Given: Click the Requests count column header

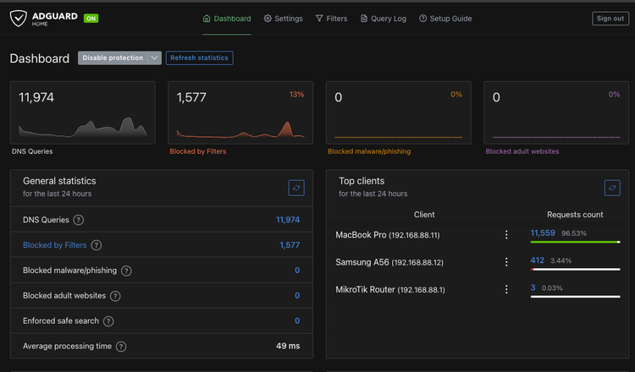Looking at the screenshot, I should coord(575,215).
